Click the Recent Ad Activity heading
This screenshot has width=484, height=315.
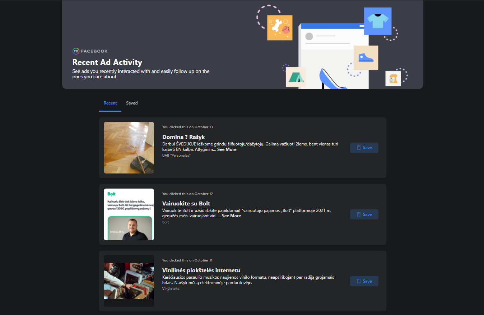coord(107,62)
